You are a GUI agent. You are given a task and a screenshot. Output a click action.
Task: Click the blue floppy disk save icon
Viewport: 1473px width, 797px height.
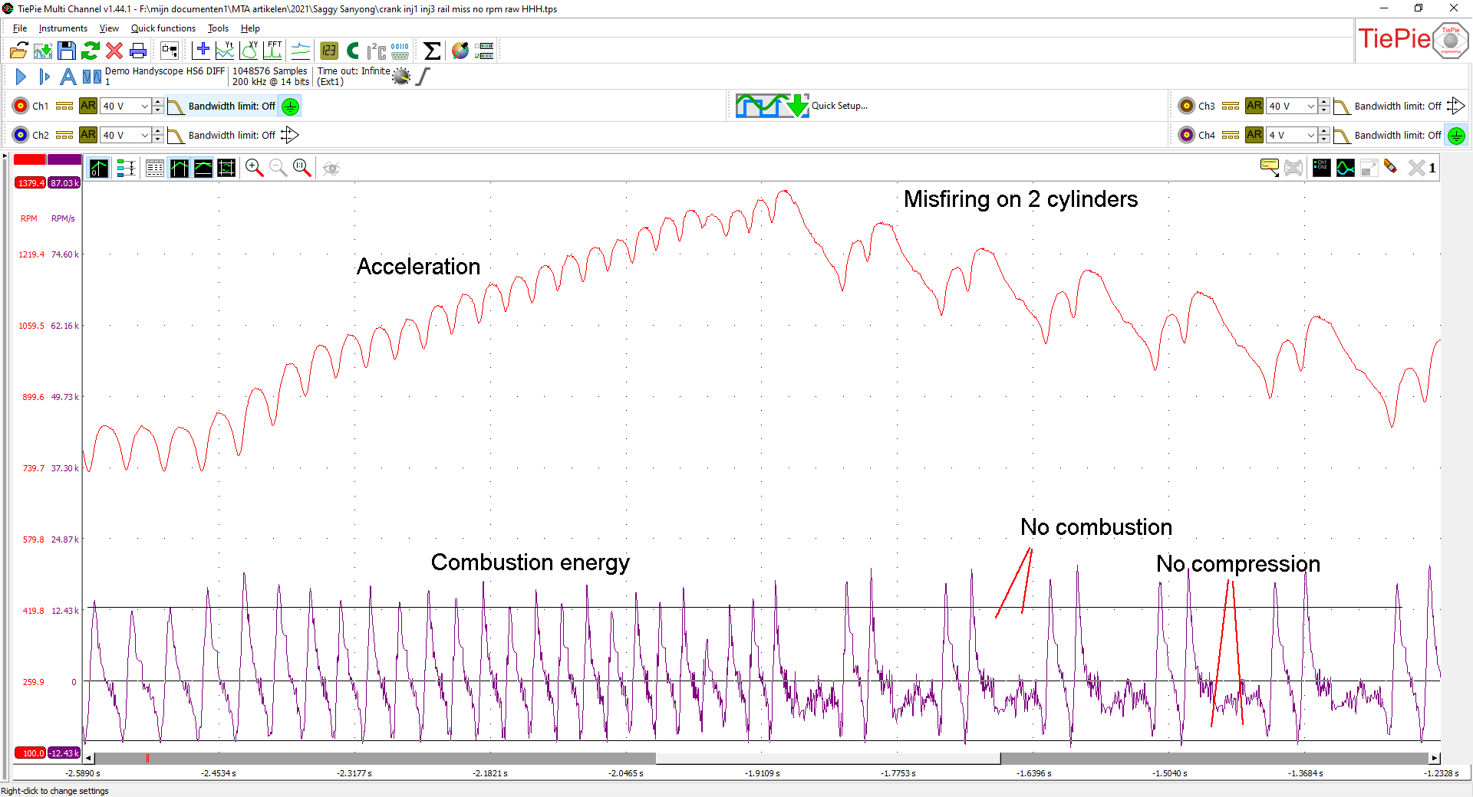tap(67, 51)
